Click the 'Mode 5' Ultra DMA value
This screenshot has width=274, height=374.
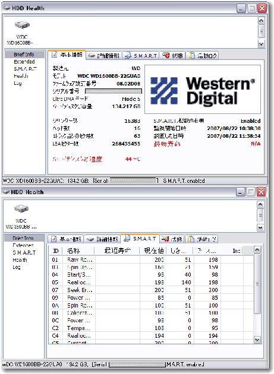[x=131, y=99]
